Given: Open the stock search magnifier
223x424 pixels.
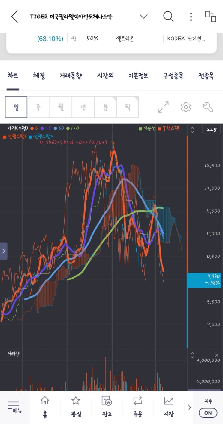Looking at the screenshot, I should click(x=168, y=17).
